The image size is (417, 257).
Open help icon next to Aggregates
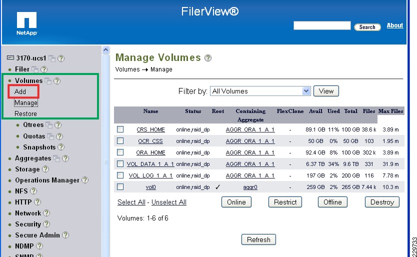point(65,158)
